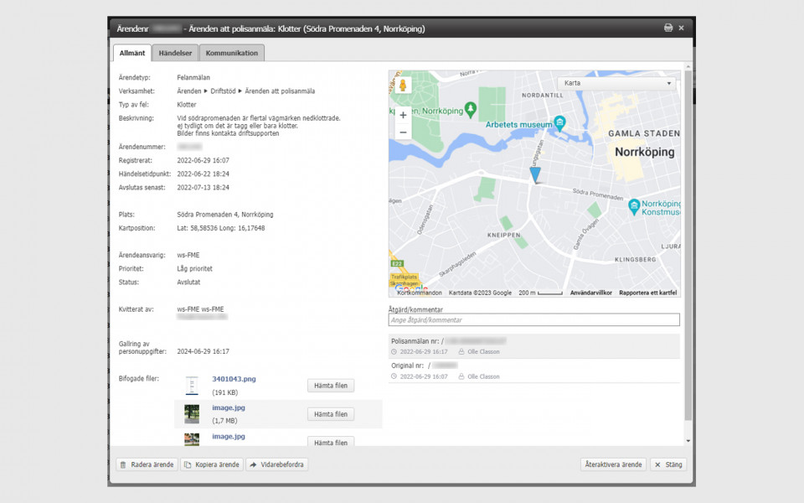Zoom out the map with minus button
The image size is (804, 503).
click(x=403, y=132)
